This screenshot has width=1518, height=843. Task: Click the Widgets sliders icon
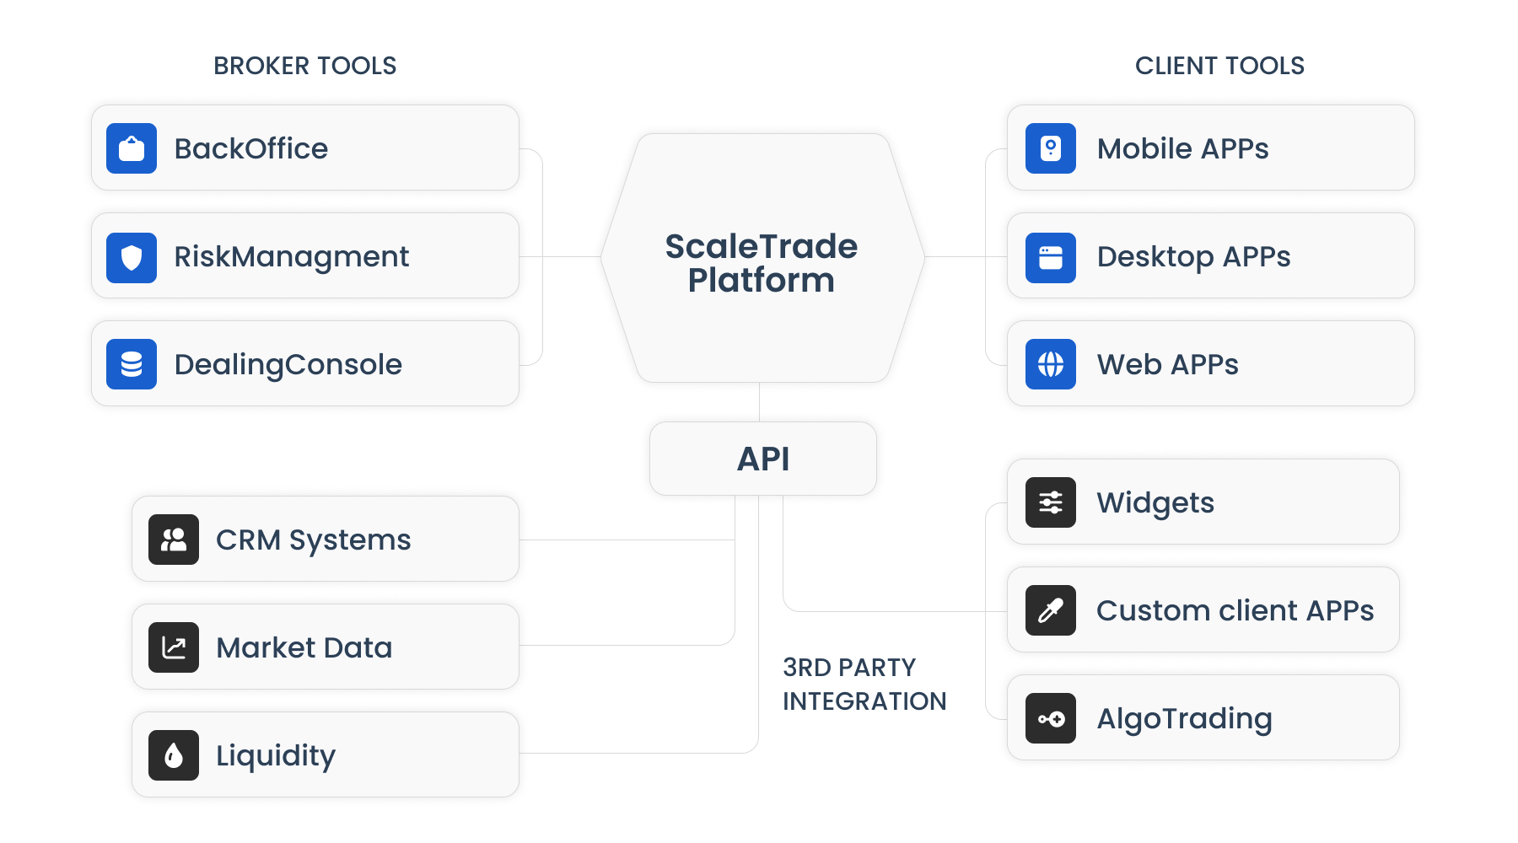pyautogui.click(x=1050, y=502)
